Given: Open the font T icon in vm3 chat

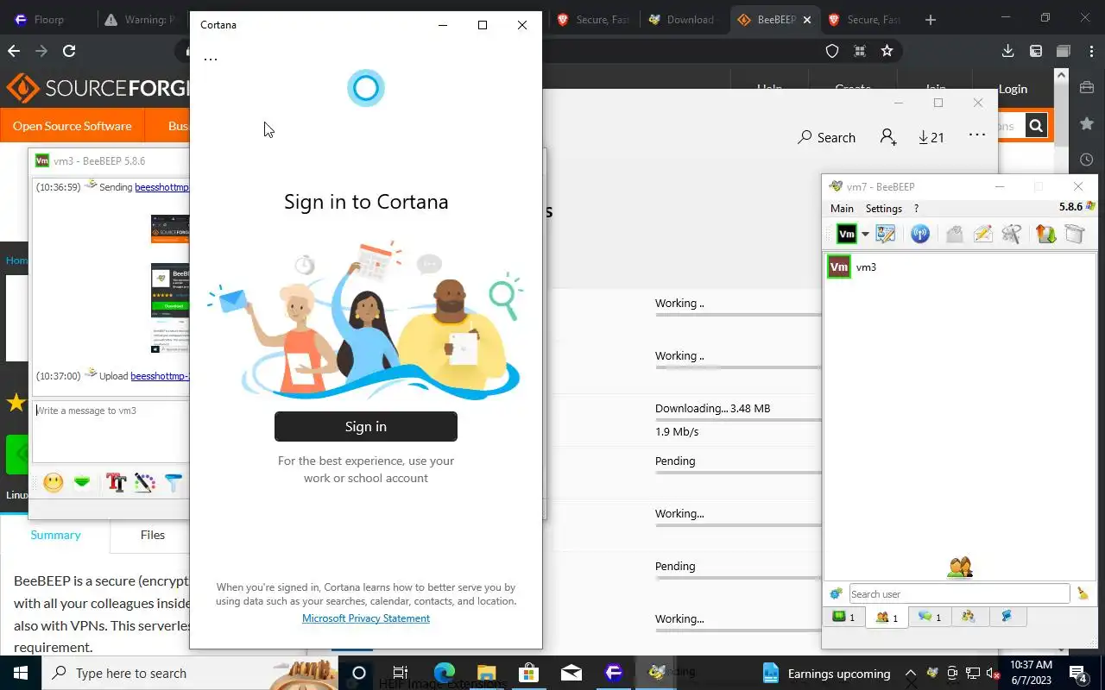Looking at the screenshot, I should pos(116,483).
